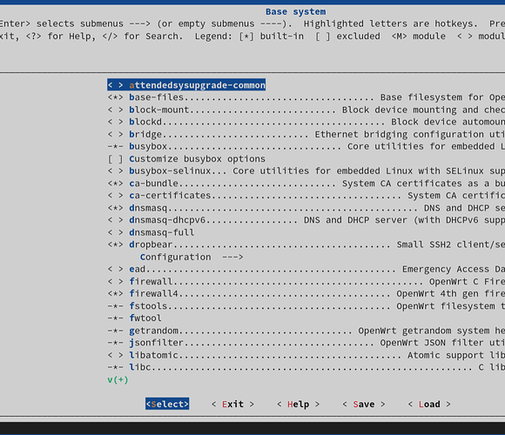Toggle the base-files package state
Image resolution: width=505 pixels, height=435 pixels.
click(115, 97)
